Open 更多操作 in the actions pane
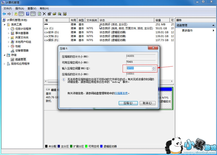The width and height of the screenshot is (217, 155). pyautogui.click(x=187, y=31)
